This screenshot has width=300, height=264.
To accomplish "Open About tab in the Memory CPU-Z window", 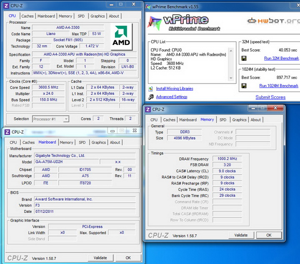I will [x=255, y=120].
